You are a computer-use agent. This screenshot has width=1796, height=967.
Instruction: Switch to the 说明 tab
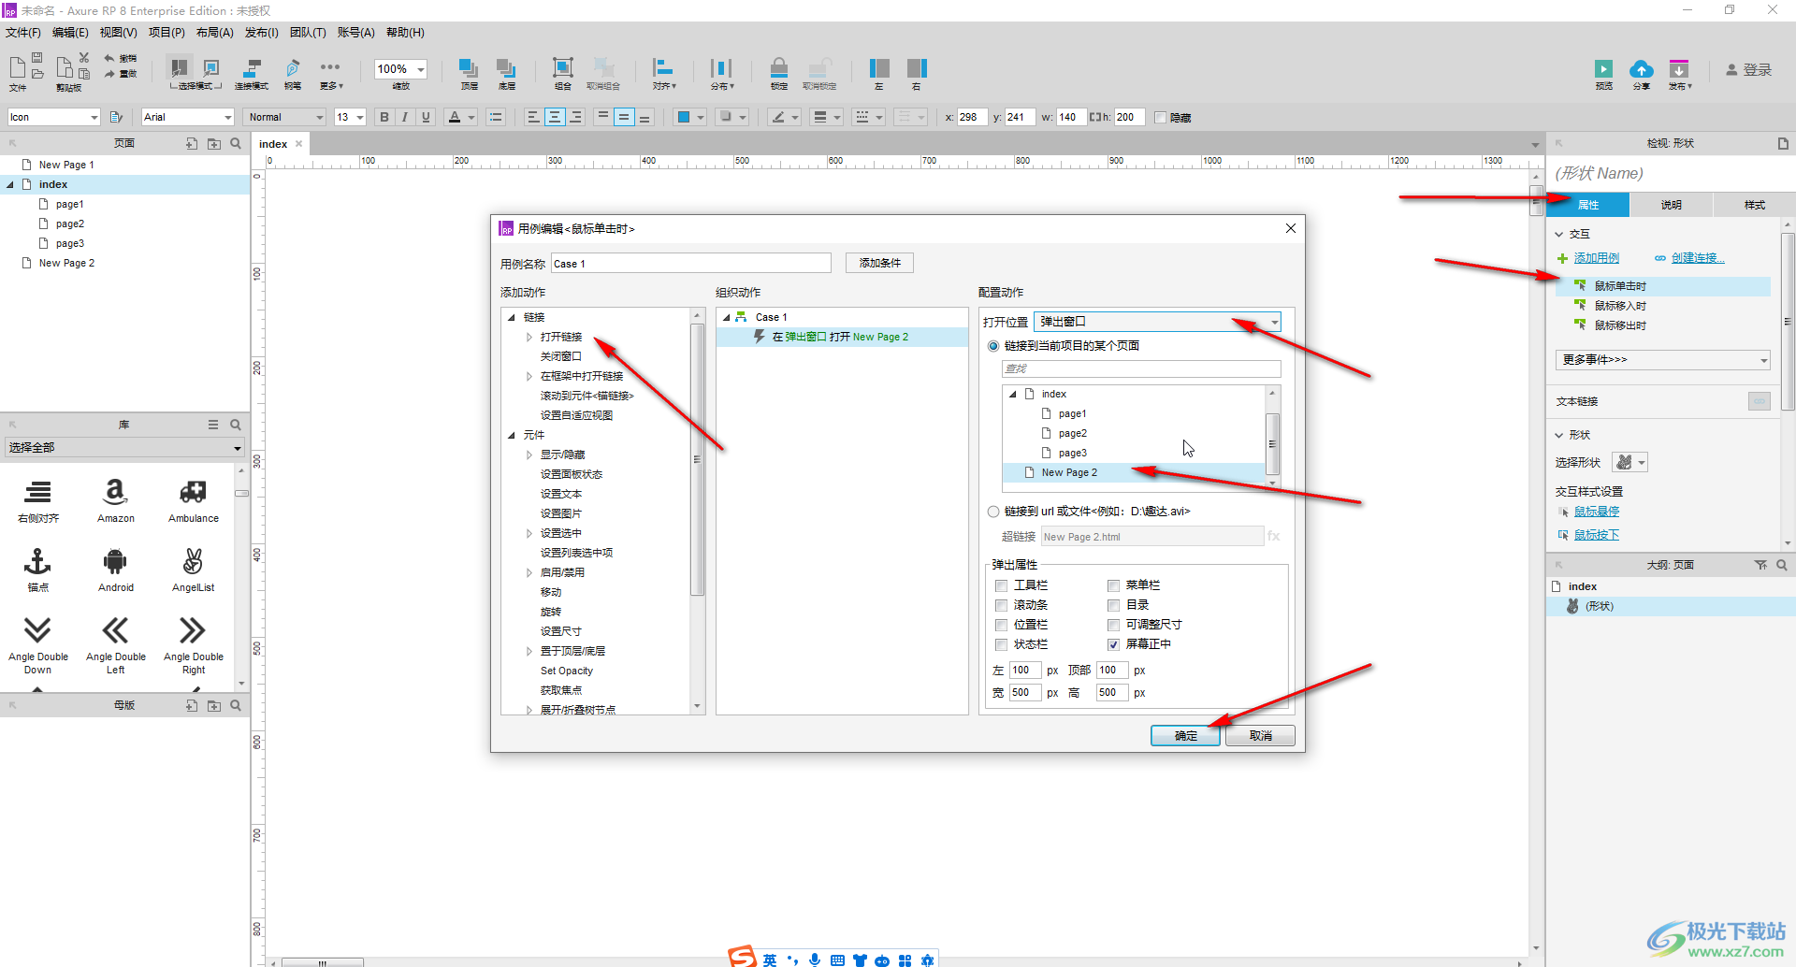[1671, 205]
